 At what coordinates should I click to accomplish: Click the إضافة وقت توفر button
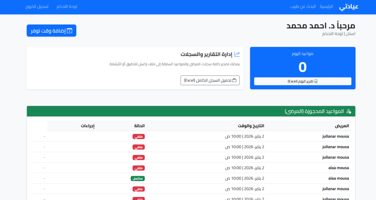51,31
